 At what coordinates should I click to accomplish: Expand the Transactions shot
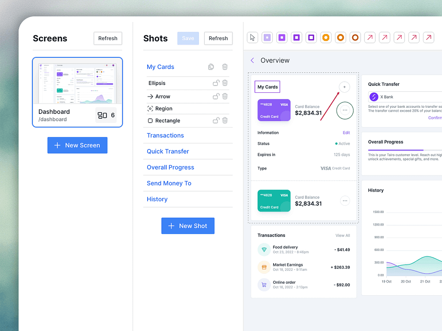coord(165,135)
